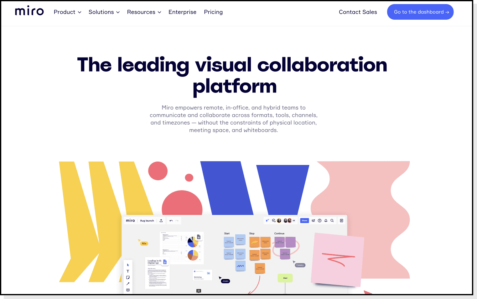Click the blue cursor tracking icon
The width and height of the screenshot is (477, 299).
(x=267, y=220)
